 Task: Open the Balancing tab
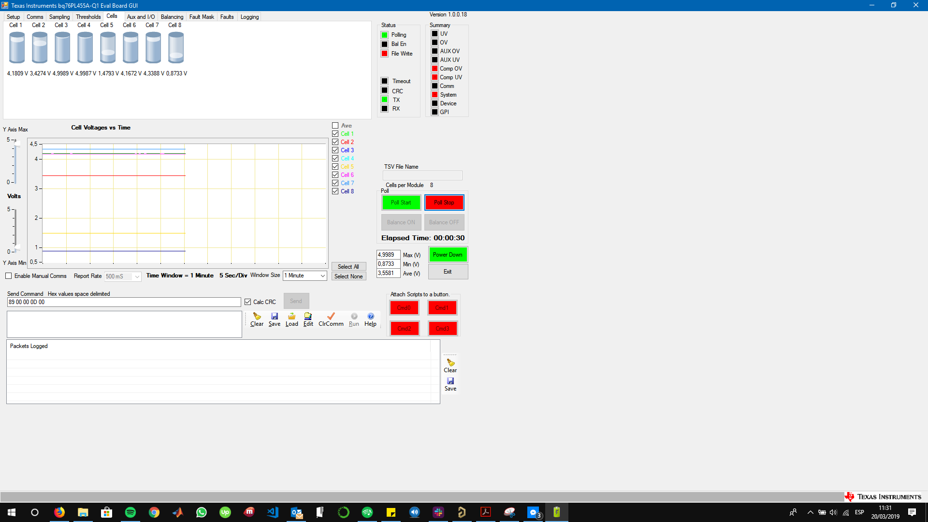[x=172, y=17]
